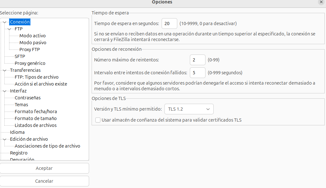
Task: Open Proxy genérico settings
Action: coord(30,63)
